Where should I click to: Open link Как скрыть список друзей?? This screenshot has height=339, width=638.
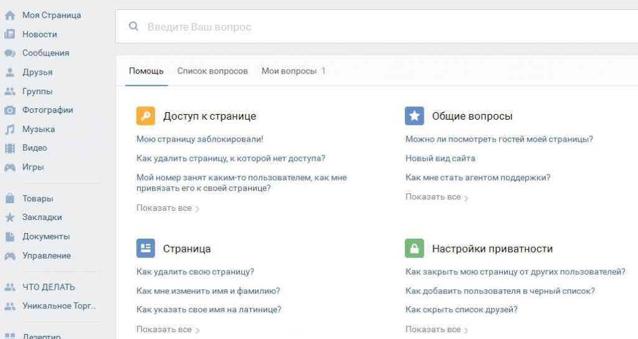tap(461, 309)
